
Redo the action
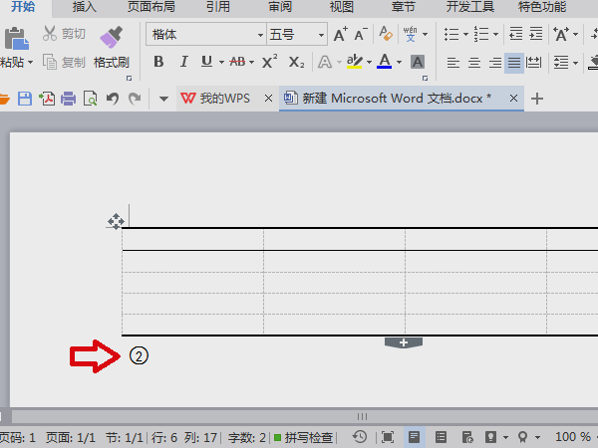tap(135, 99)
